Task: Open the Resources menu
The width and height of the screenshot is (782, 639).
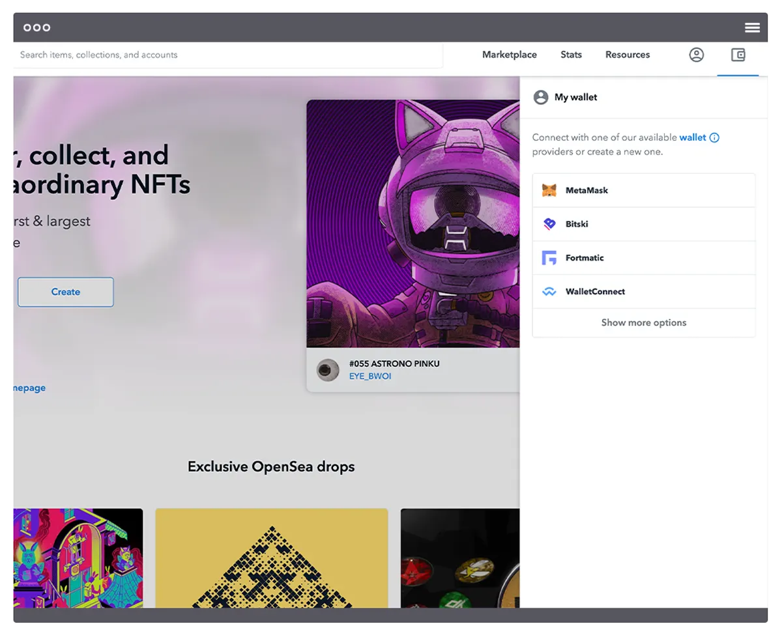Action: [628, 55]
